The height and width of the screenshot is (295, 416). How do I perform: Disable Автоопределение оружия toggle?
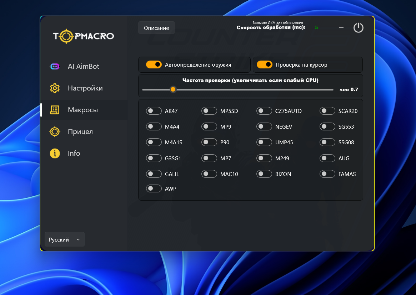coord(154,64)
